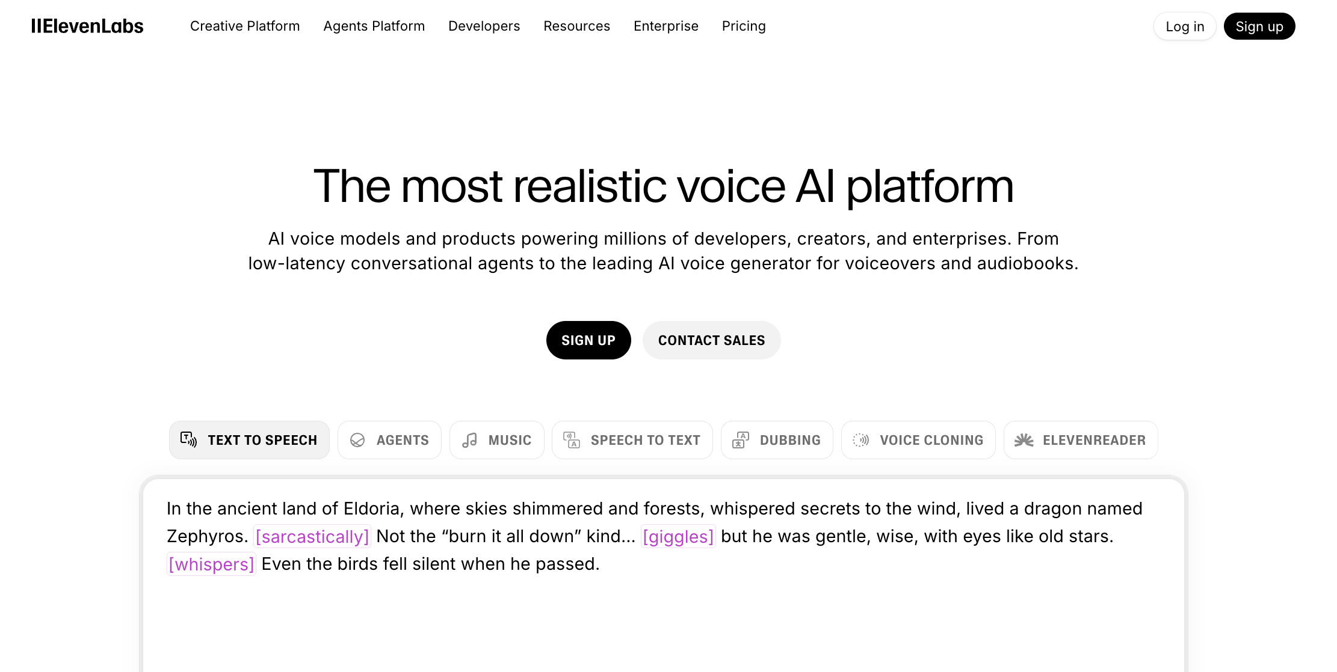
Task: Open the Resources menu
Action: click(576, 26)
